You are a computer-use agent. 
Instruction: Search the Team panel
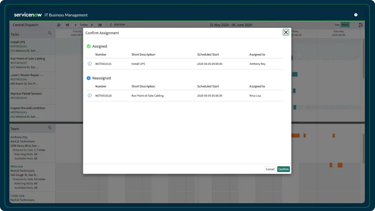[x=50, y=128]
